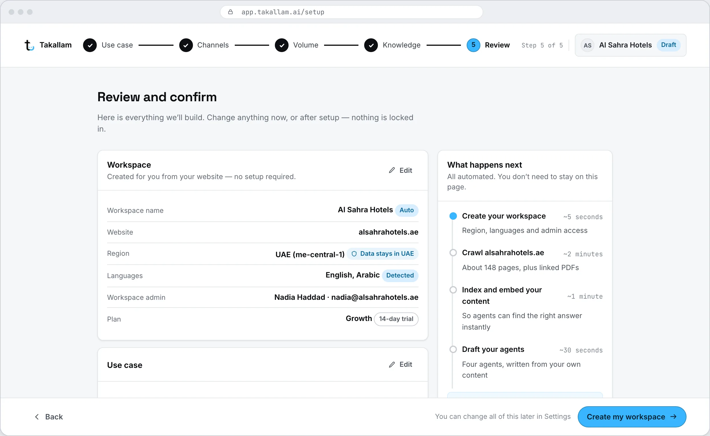Click the Auto badge by workspace name
The height and width of the screenshot is (436, 710).
click(x=407, y=210)
